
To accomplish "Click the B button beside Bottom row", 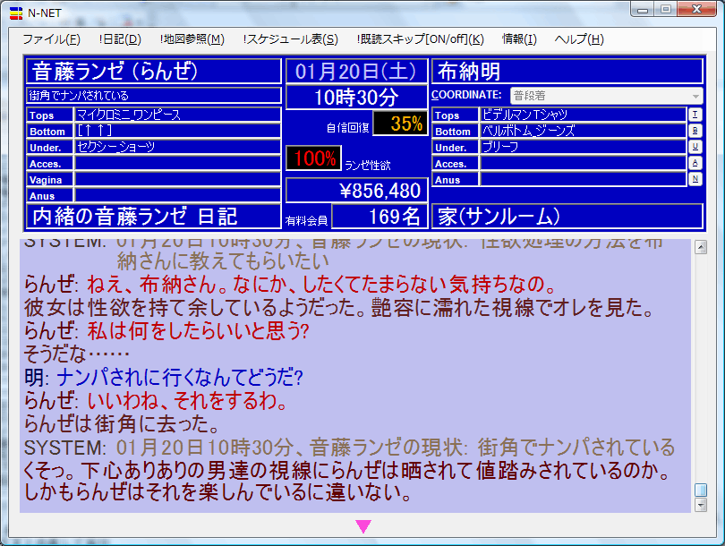I will coord(695,131).
